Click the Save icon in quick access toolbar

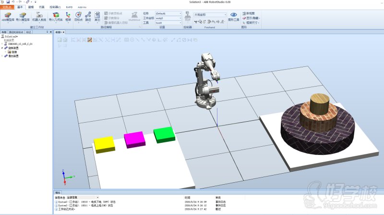8,2
